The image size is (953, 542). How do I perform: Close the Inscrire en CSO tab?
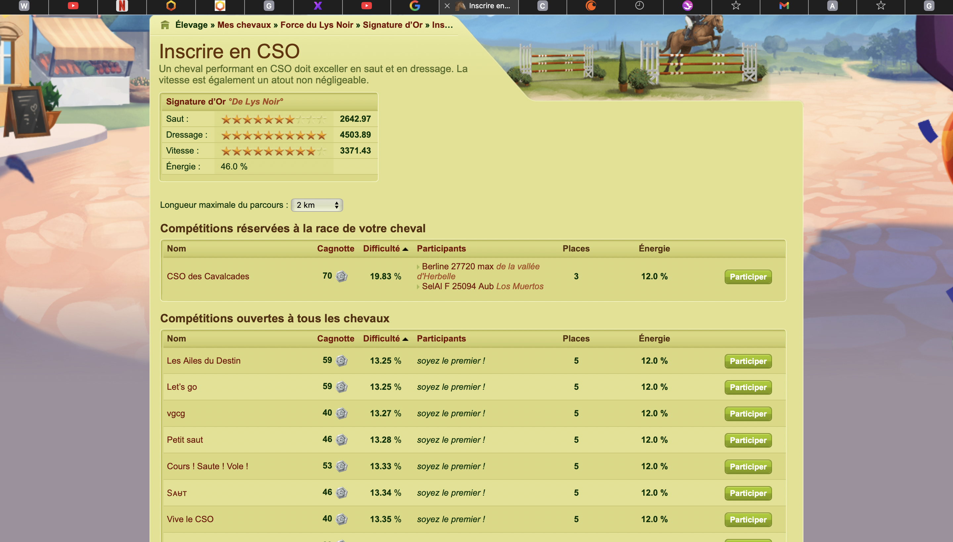coord(447,6)
